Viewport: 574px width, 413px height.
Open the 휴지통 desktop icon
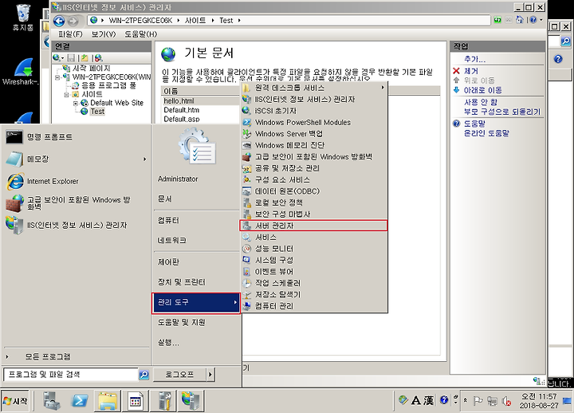pyautogui.click(x=23, y=18)
